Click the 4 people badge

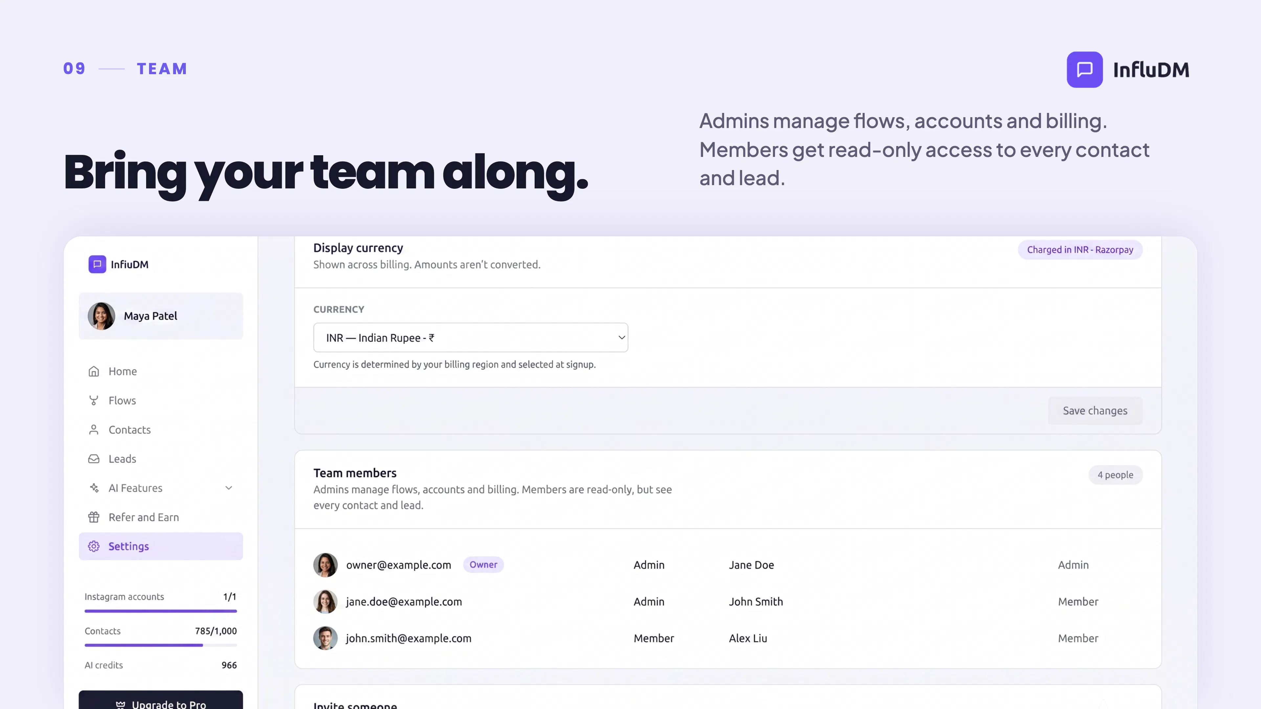(1115, 475)
